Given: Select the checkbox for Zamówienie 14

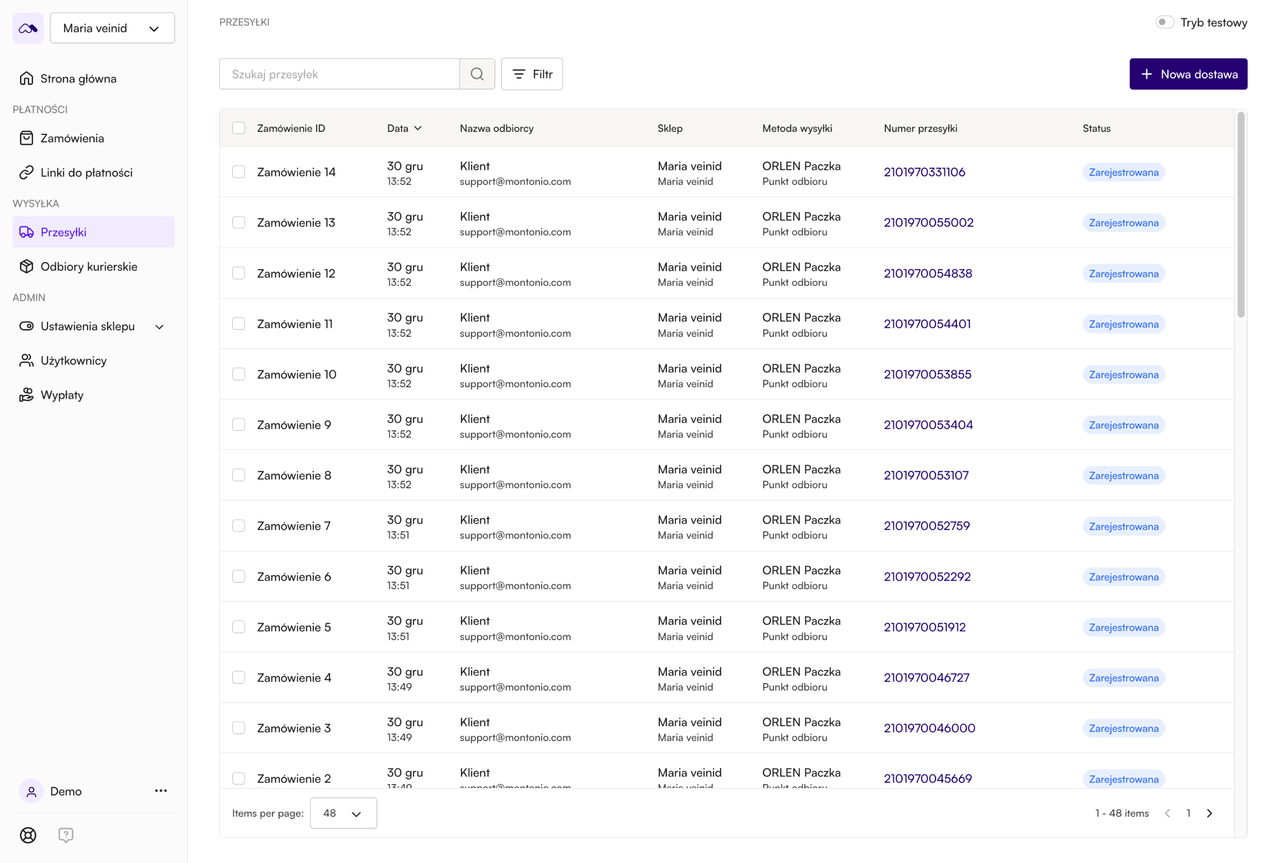Looking at the screenshot, I should [x=238, y=172].
